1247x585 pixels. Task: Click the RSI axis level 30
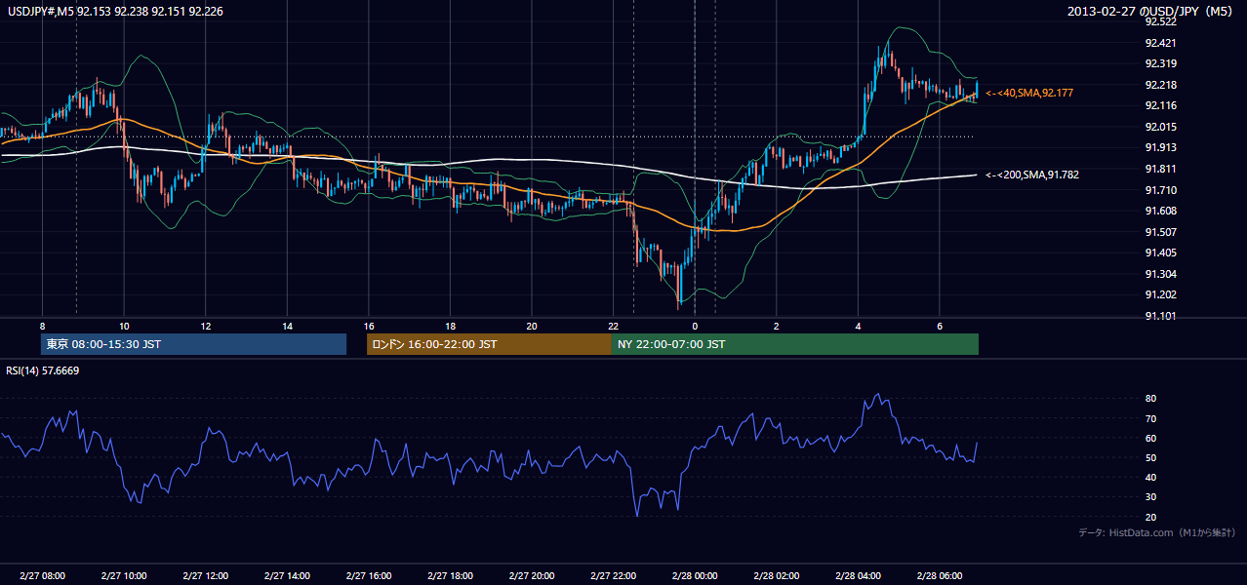(x=1151, y=497)
